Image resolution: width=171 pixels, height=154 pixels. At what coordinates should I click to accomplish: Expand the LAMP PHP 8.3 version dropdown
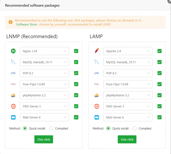point(128,73)
